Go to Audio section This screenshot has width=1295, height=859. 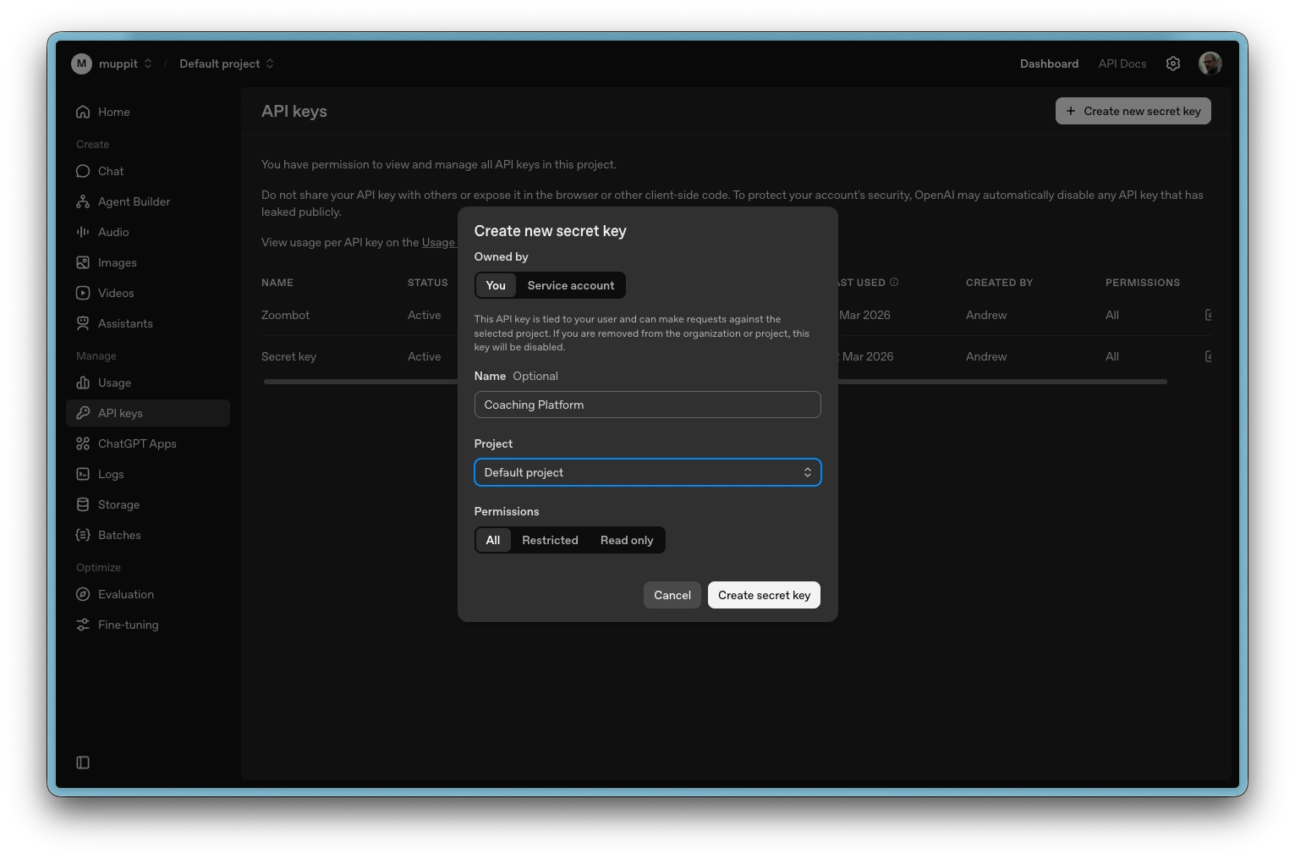113,232
